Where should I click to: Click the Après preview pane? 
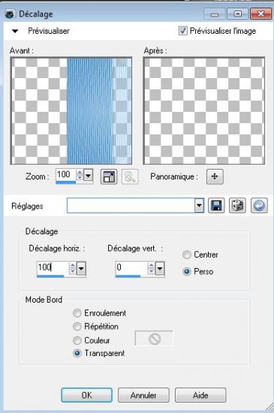[204, 111]
